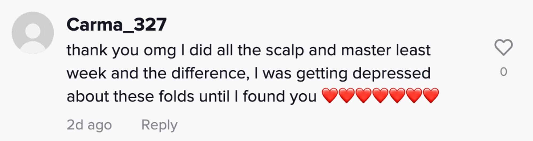
Task: Click the text "about these folds until"
Action: pyautogui.click(x=148, y=96)
